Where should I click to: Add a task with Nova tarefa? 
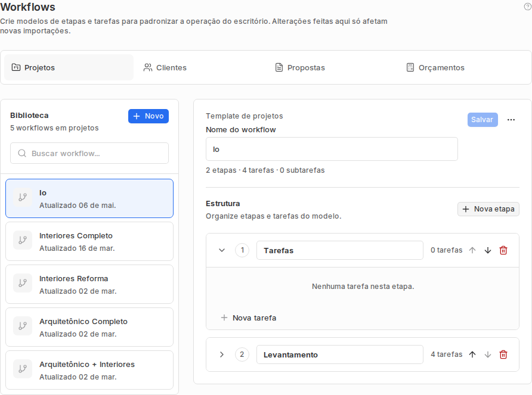pyautogui.click(x=248, y=318)
